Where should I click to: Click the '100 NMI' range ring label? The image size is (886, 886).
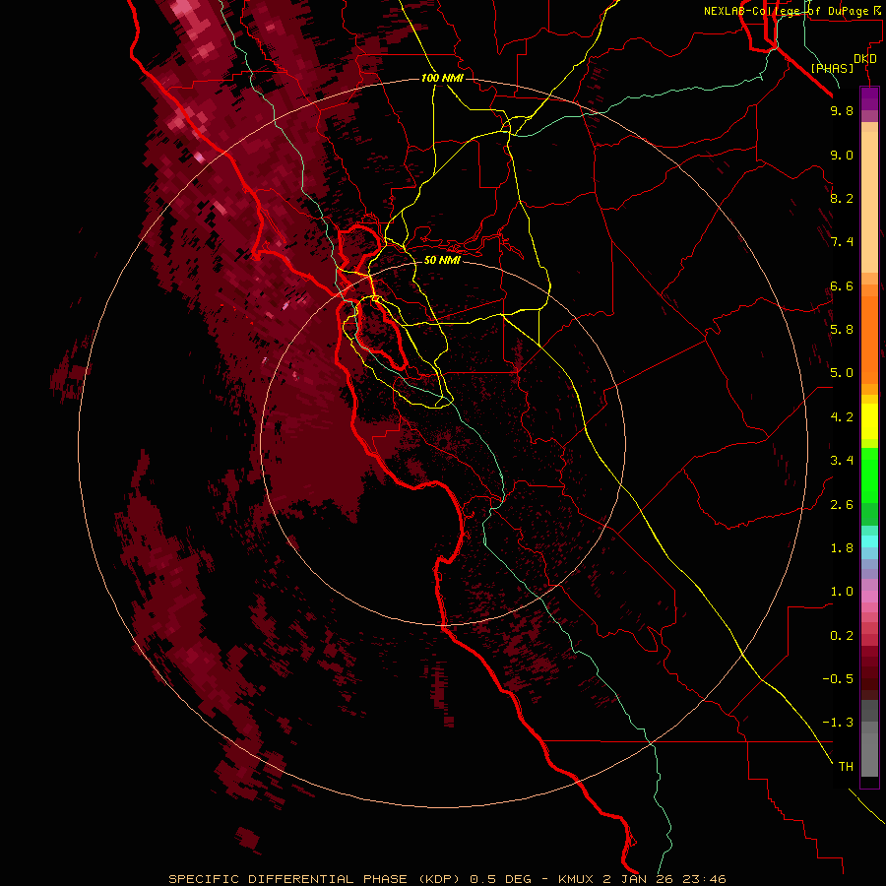[x=442, y=78]
